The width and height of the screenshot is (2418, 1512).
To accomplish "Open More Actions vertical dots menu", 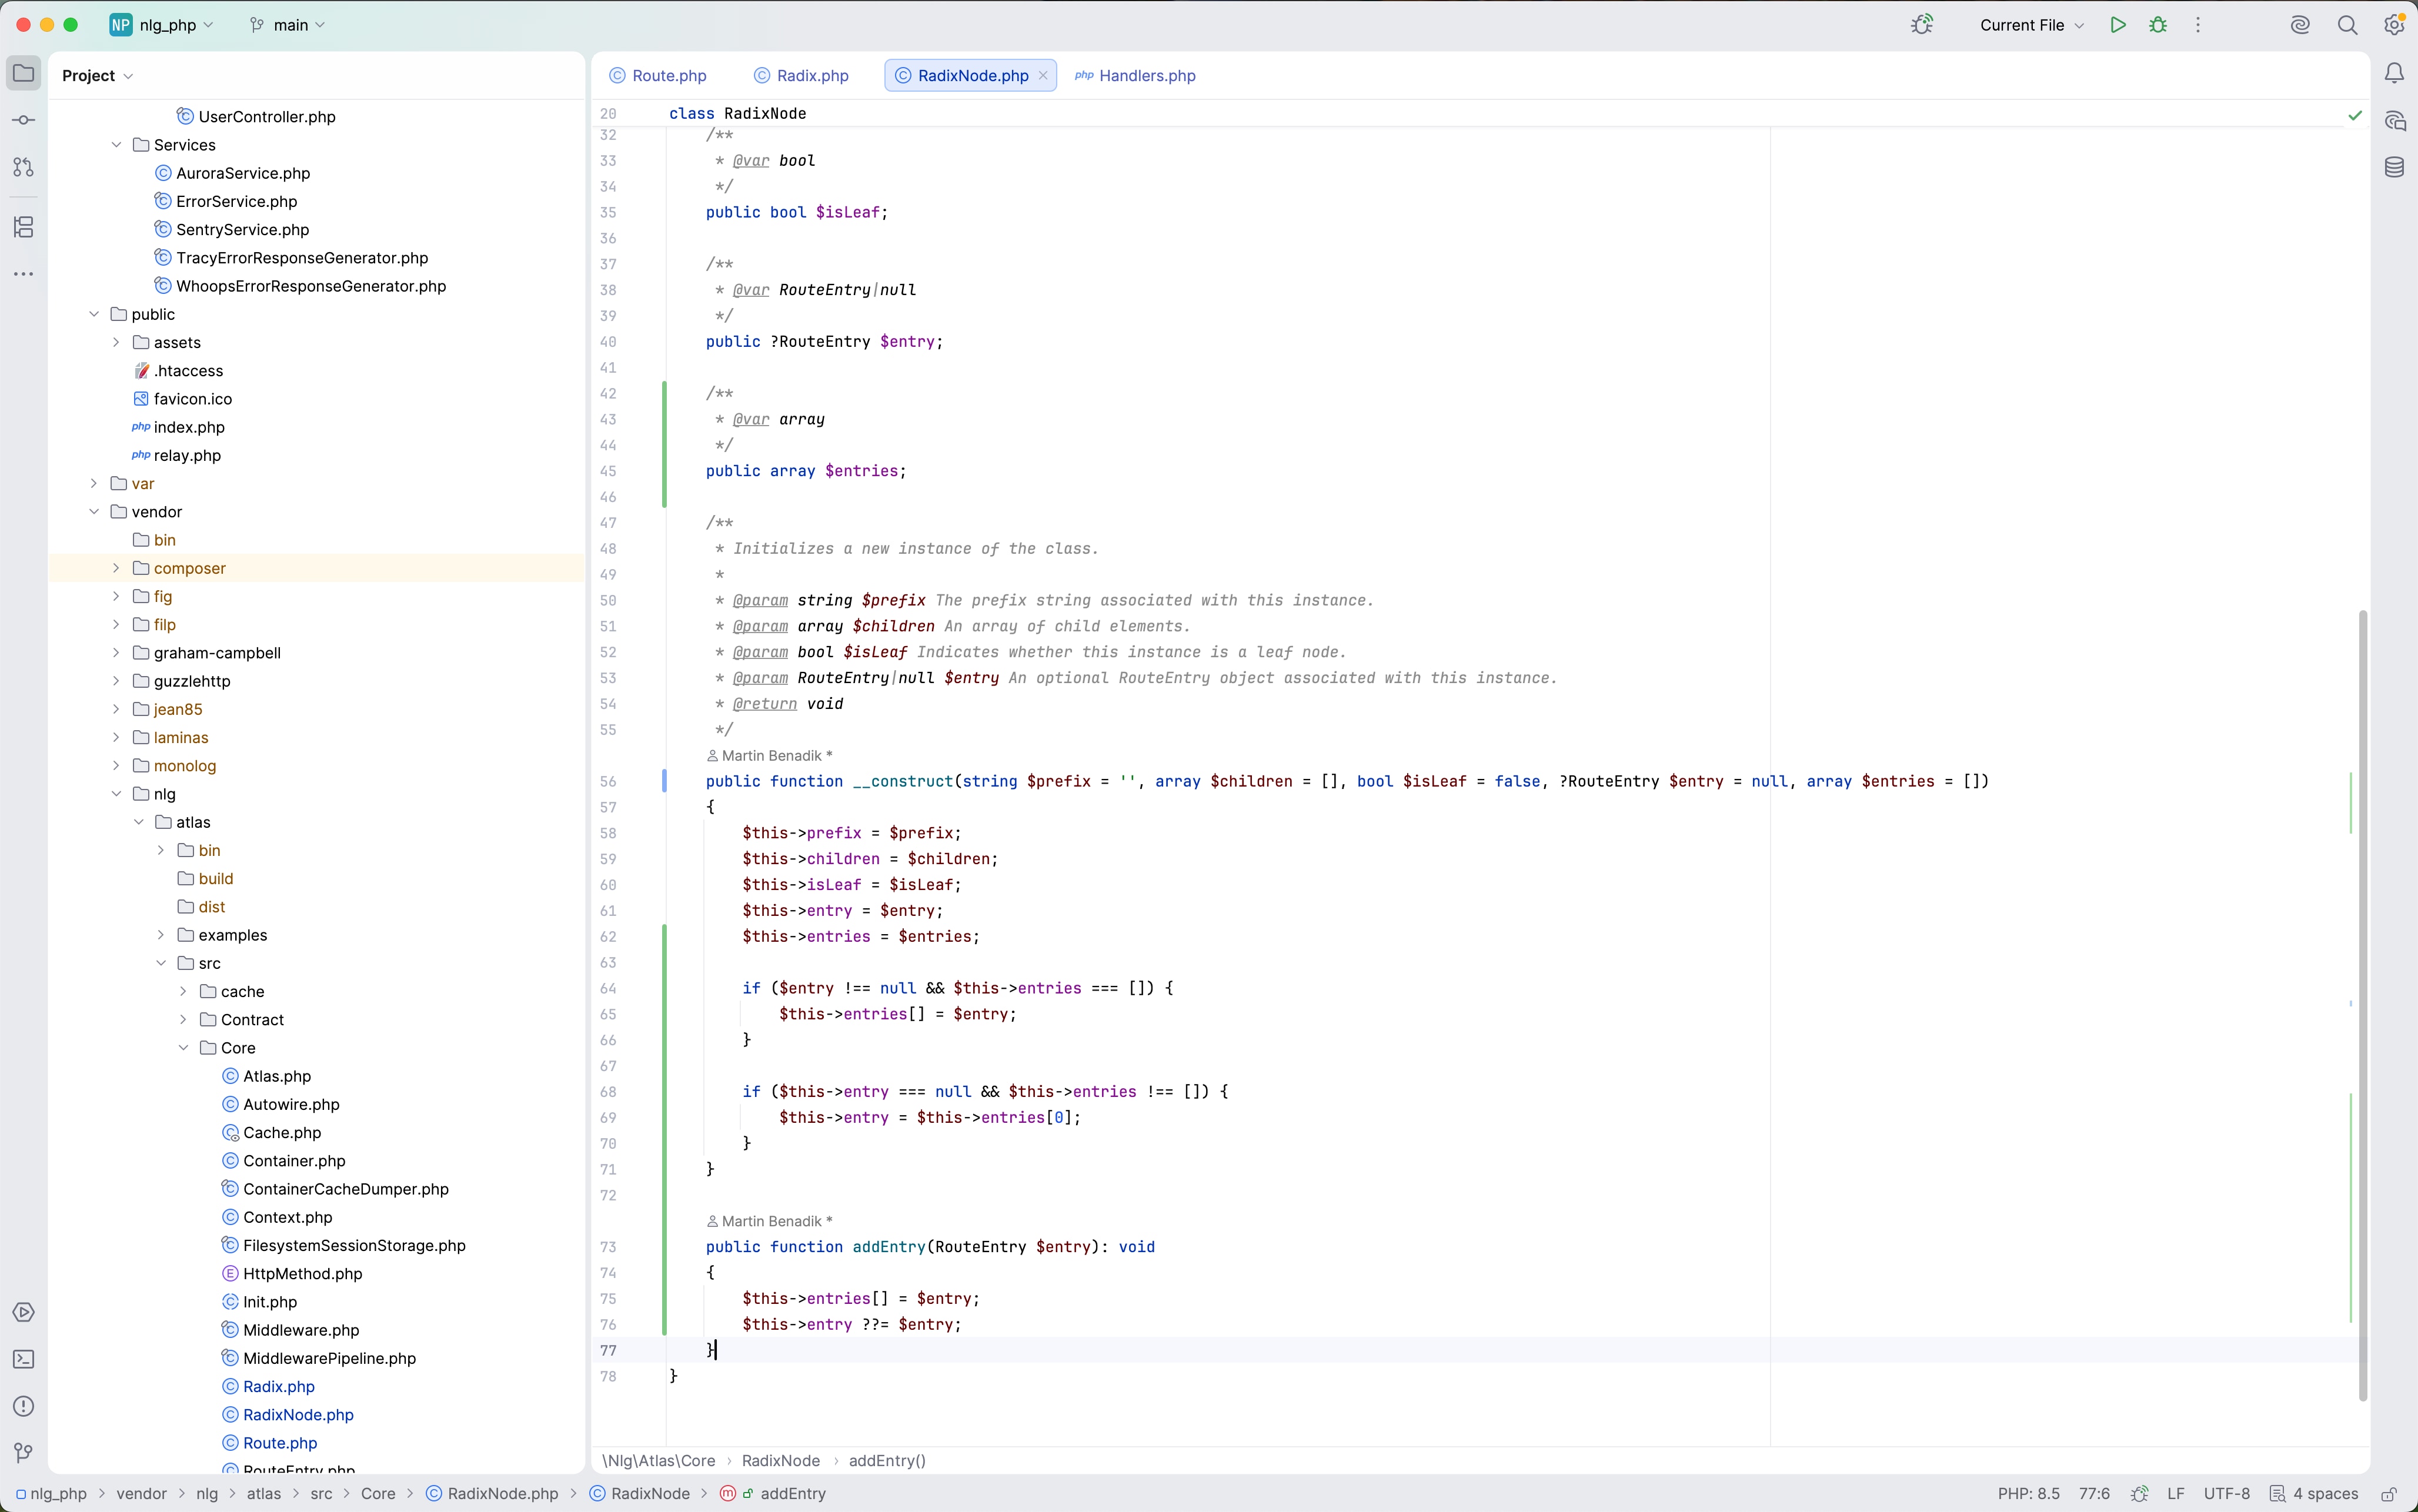I will click(2198, 25).
